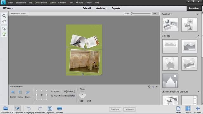Image resolution: width=203 pixels, height=114 pixels.
Task: Click the Photoshop Elements app logo
Action: [x=3, y=2]
